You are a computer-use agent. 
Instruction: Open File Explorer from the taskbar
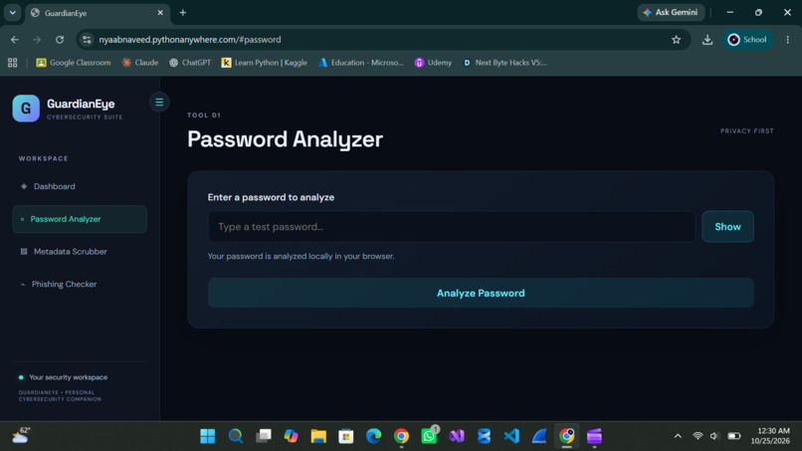click(318, 436)
